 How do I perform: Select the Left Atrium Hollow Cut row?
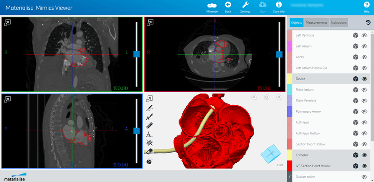[329, 68]
